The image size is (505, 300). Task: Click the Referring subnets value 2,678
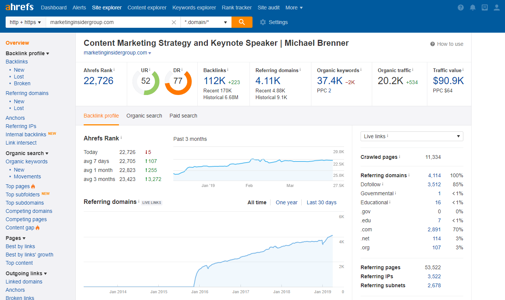tap(434, 285)
